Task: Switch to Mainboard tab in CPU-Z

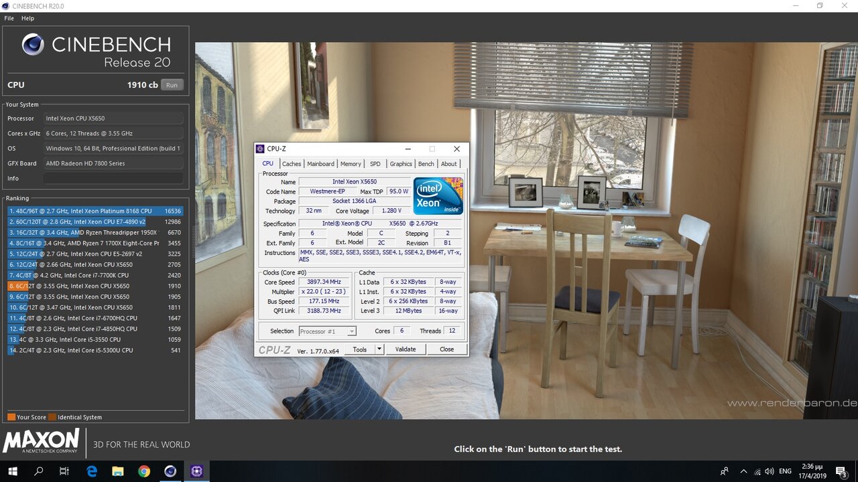Action: coord(320,163)
